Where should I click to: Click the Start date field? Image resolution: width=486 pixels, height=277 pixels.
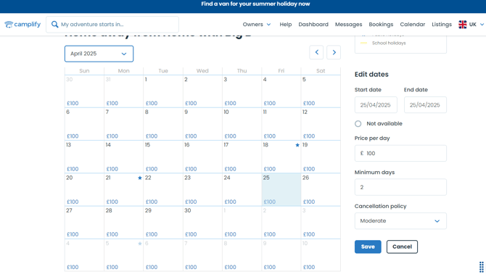[x=376, y=104]
